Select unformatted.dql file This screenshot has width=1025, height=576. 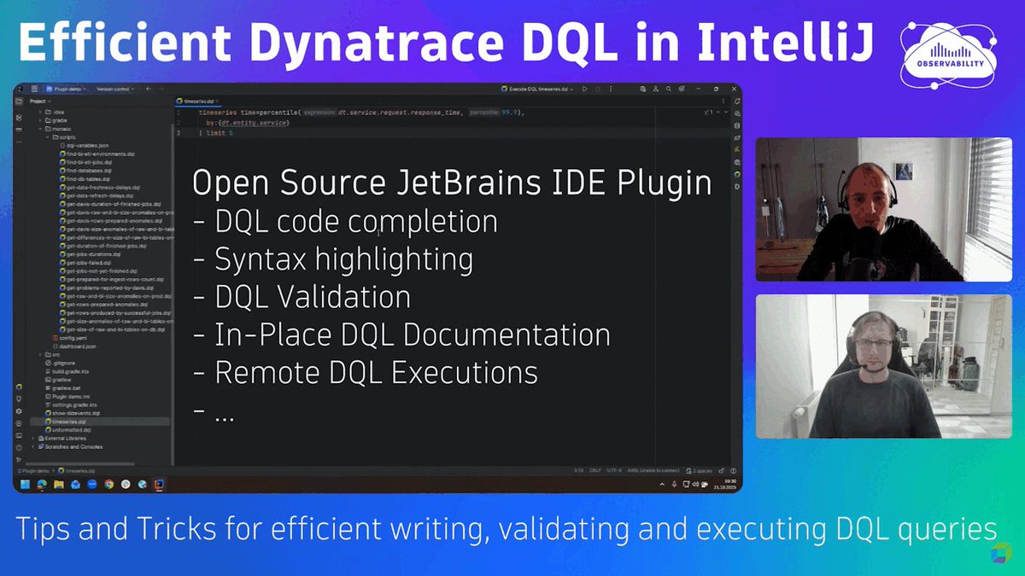(x=68, y=430)
